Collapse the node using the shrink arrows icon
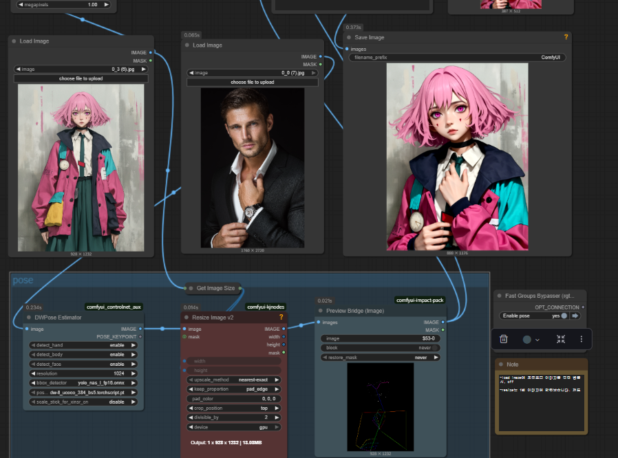 click(x=561, y=339)
